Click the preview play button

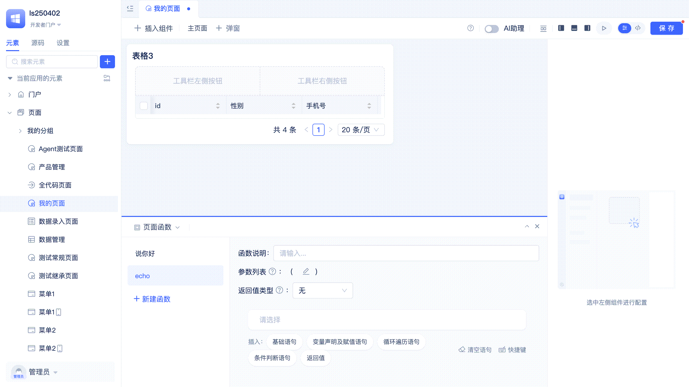[604, 28]
